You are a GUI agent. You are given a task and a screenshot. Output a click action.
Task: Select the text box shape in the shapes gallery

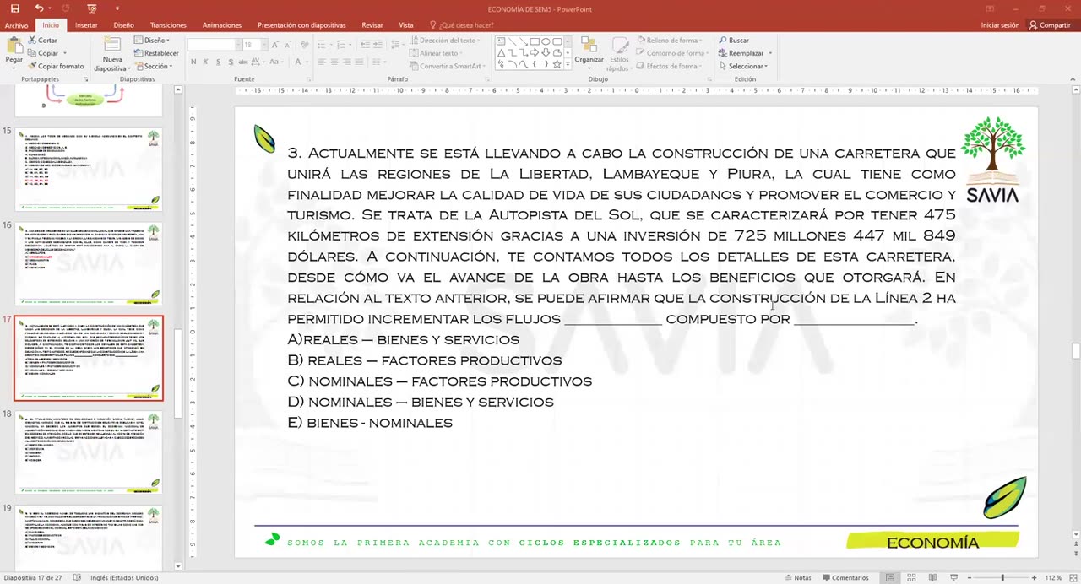501,41
